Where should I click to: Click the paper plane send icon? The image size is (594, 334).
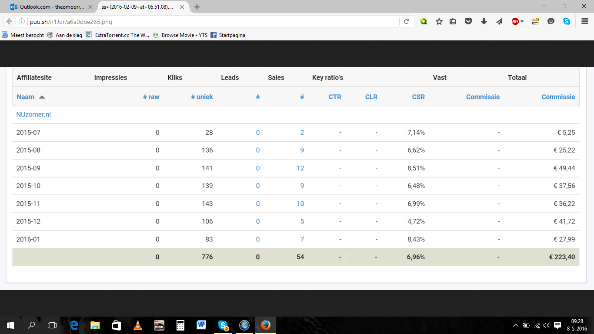[499, 21]
